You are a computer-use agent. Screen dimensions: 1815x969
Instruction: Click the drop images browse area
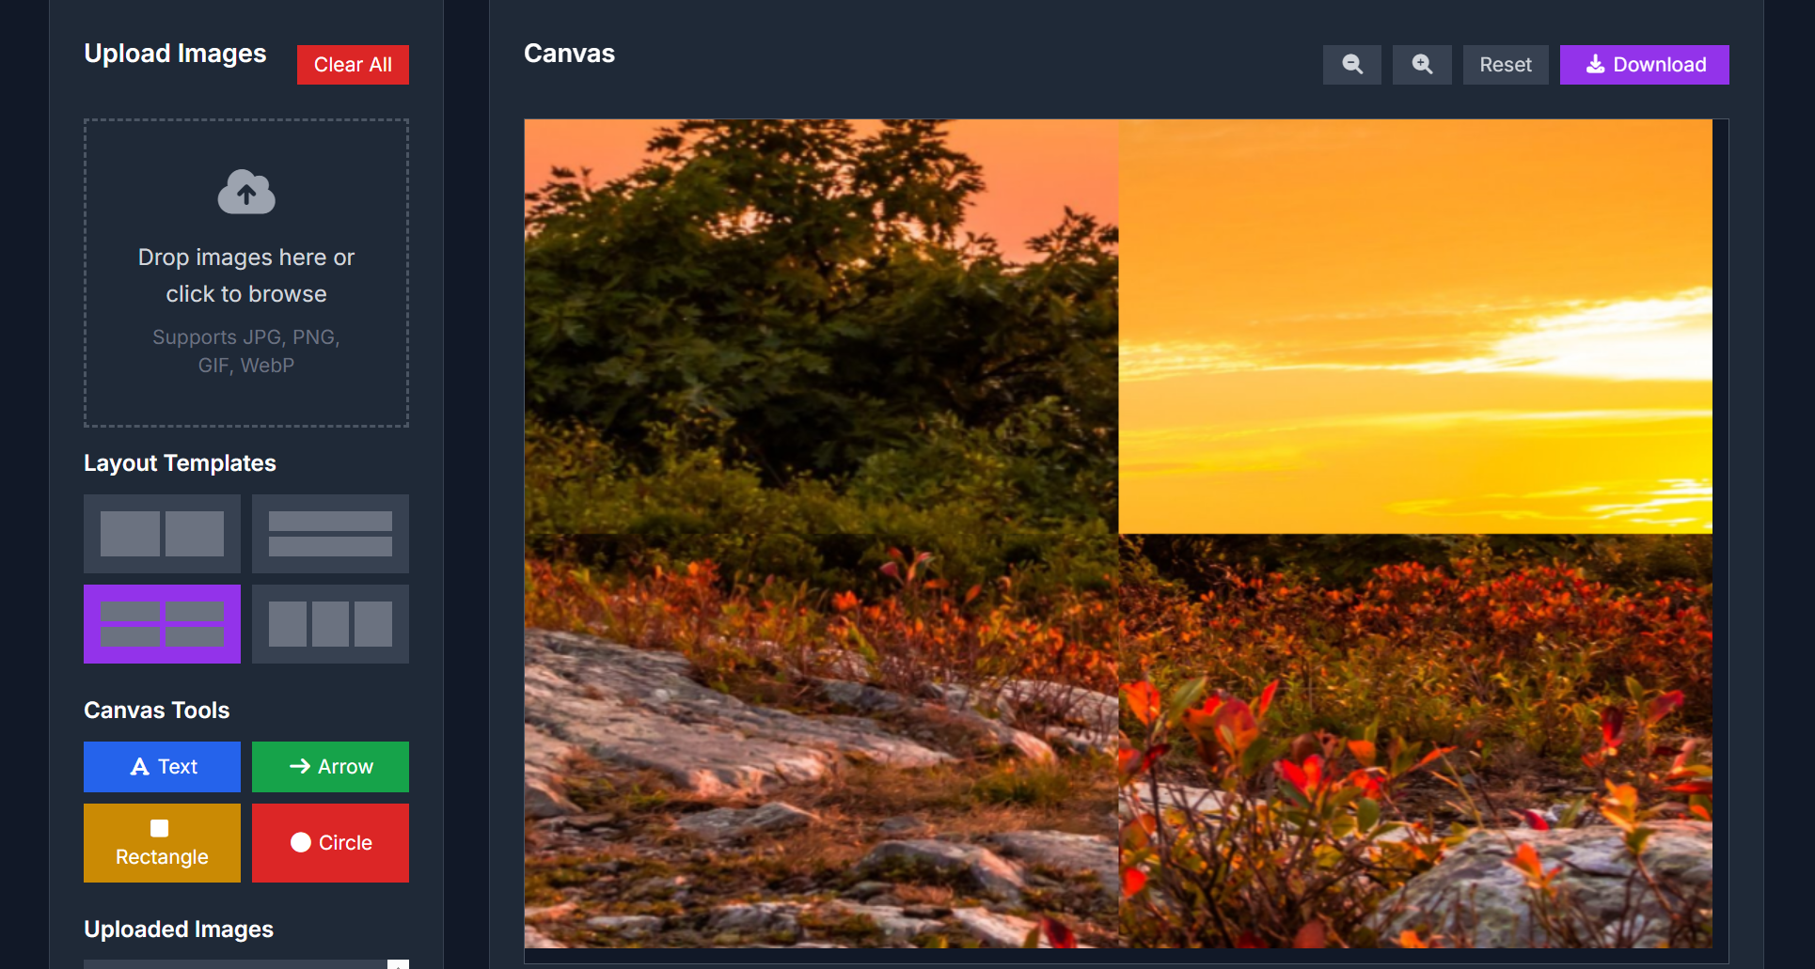(246, 273)
